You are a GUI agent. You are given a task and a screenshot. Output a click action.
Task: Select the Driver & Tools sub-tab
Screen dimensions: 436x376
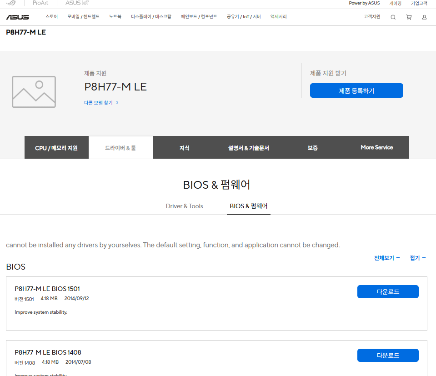184,206
